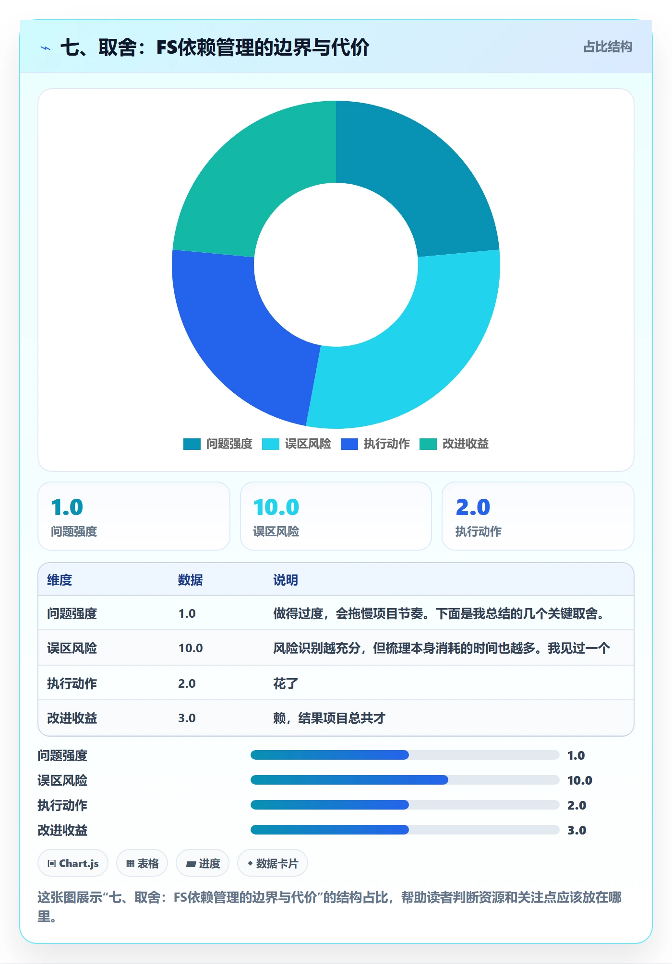Click the 赖，结果项目总共才 description cell
Viewport: 672px width, 964px height.
pyautogui.click(x=329, y=718)
